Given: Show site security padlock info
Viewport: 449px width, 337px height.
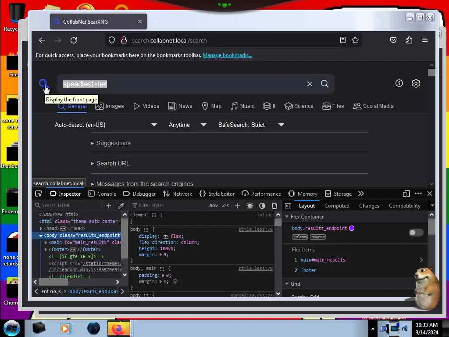Looking at the screenshot, I should tap(124, 40).
